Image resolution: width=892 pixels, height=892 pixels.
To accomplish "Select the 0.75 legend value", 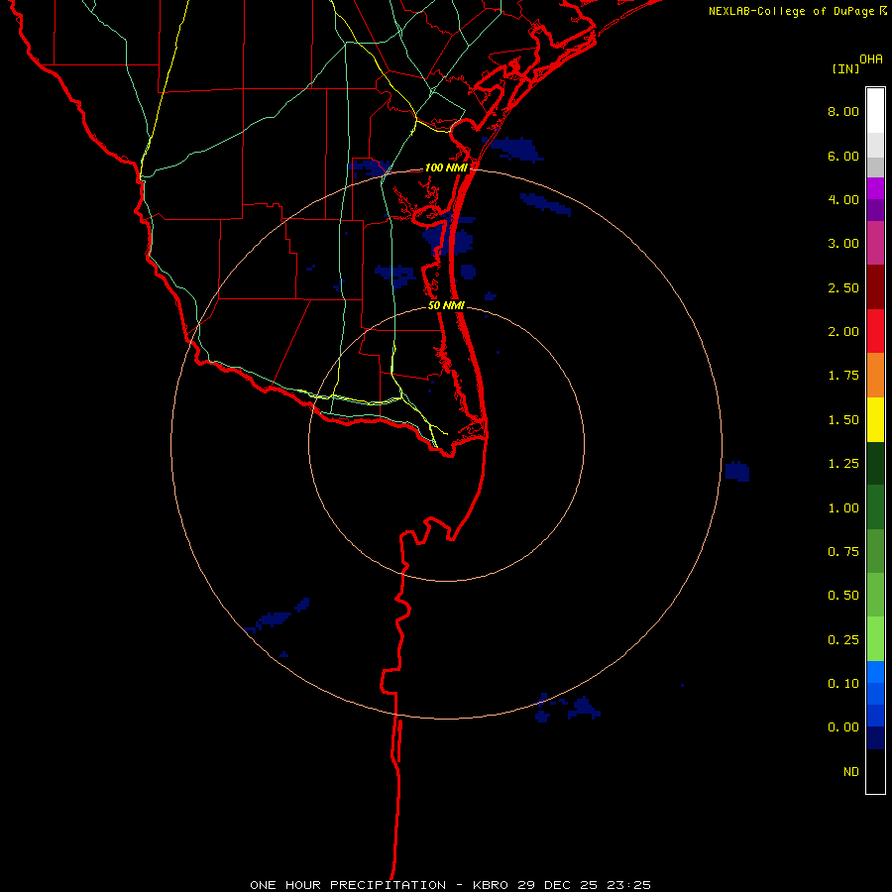I will pos(843,552).
